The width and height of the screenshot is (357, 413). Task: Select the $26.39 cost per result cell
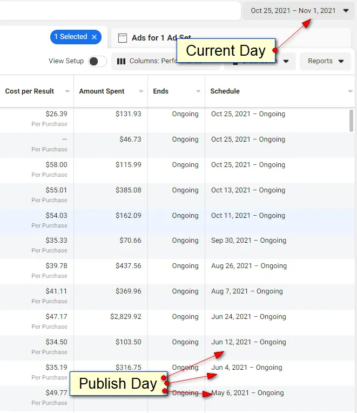coord(56,114)
